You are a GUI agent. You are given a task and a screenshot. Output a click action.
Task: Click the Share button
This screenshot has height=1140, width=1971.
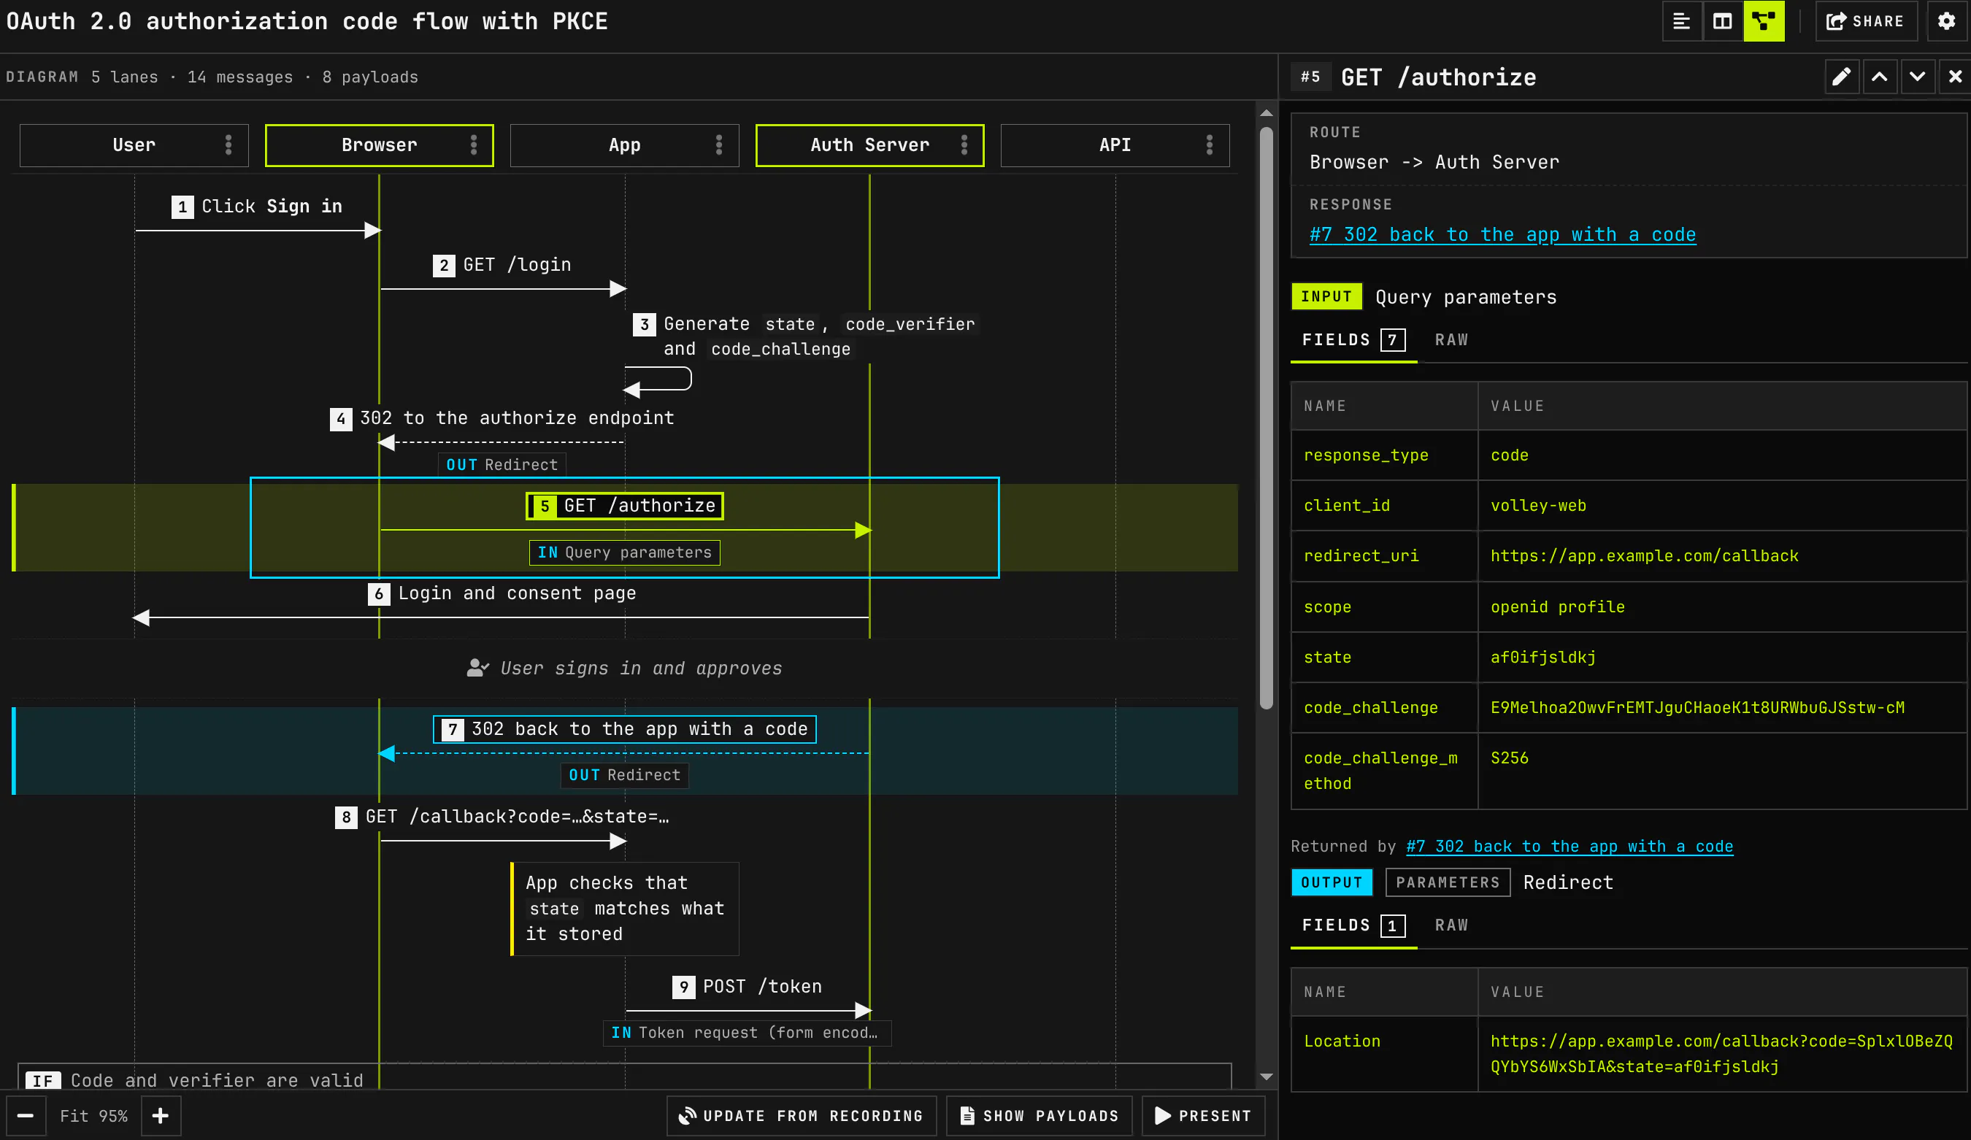pos(1865,21)
